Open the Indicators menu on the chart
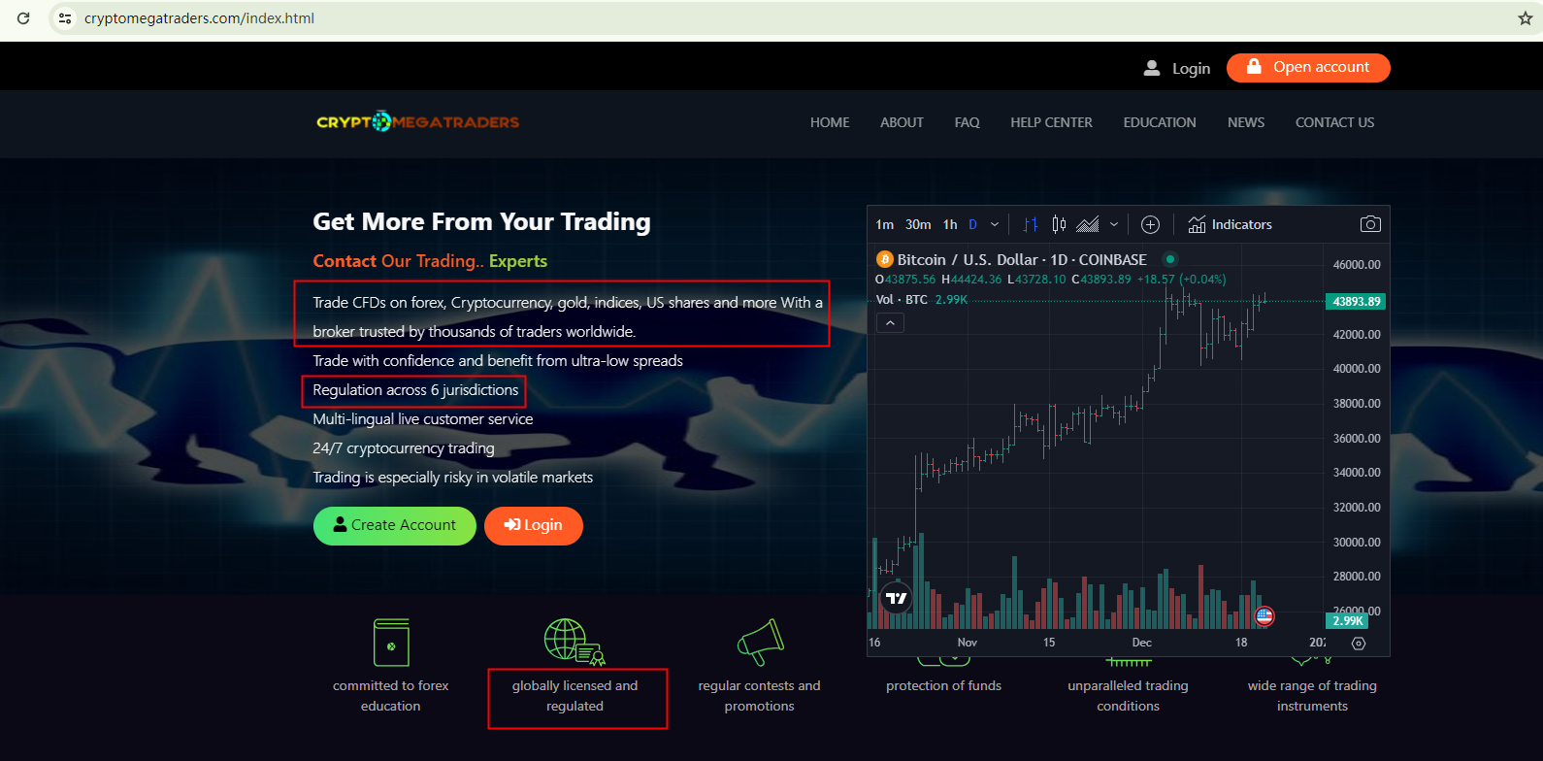Viewport: 1543px width, 761px height. (1231, 224)
